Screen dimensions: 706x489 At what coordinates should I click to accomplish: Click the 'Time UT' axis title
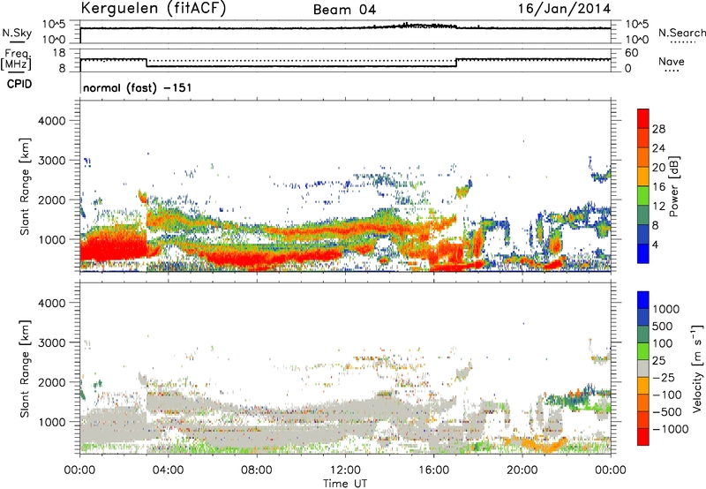pos(345,483)
